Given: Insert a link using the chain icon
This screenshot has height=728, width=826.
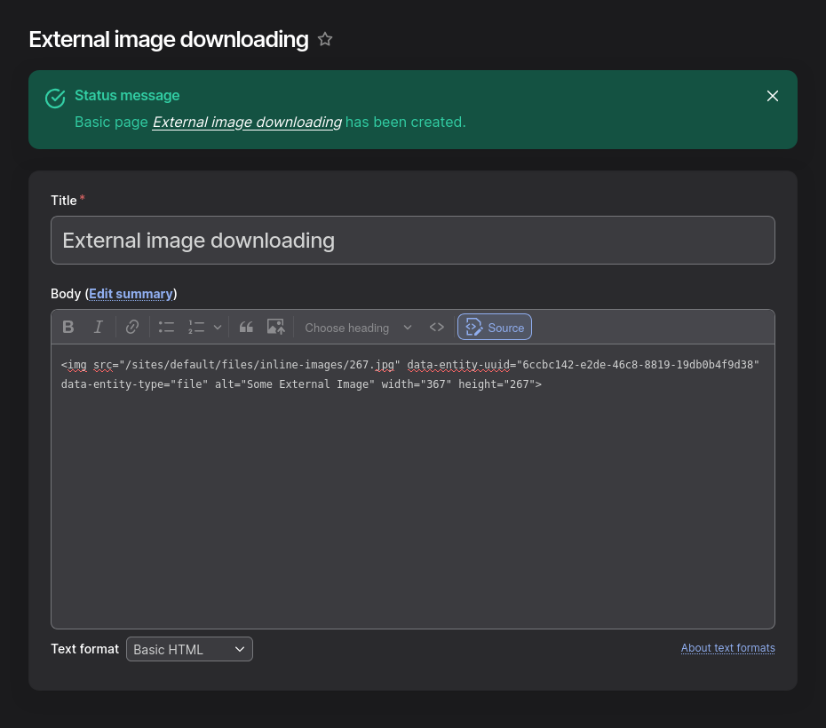Looking at the screenshot, I should pos(132,328).
